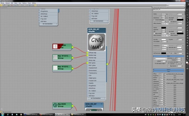Open reflection Affect channels dropdown

pos(165,24)
